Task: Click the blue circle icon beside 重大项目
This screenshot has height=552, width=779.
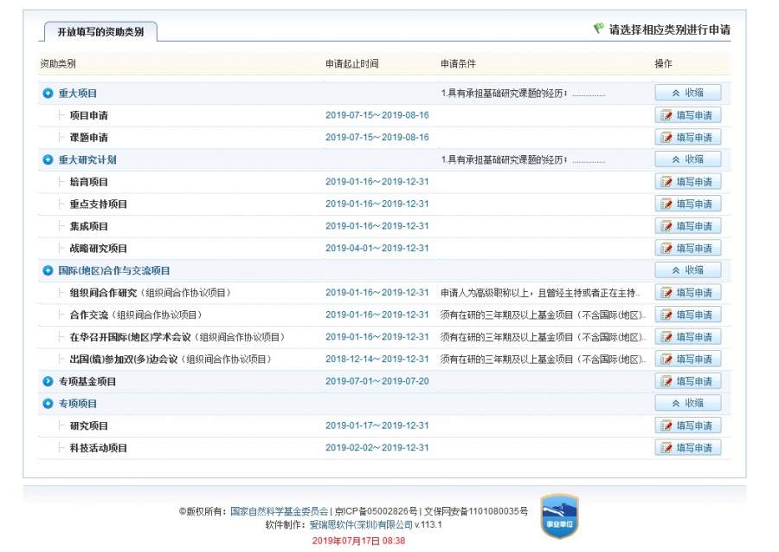Action: (48, 94)
